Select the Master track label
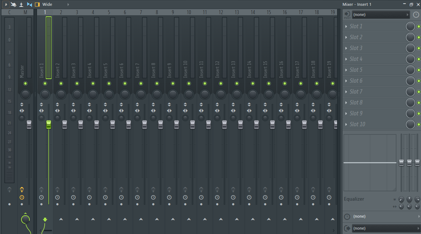Screen dimensions: 421x234 [22, 71]
